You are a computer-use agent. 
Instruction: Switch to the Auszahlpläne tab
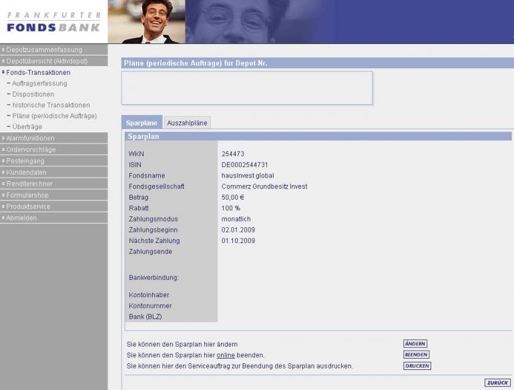click(187, 123)
